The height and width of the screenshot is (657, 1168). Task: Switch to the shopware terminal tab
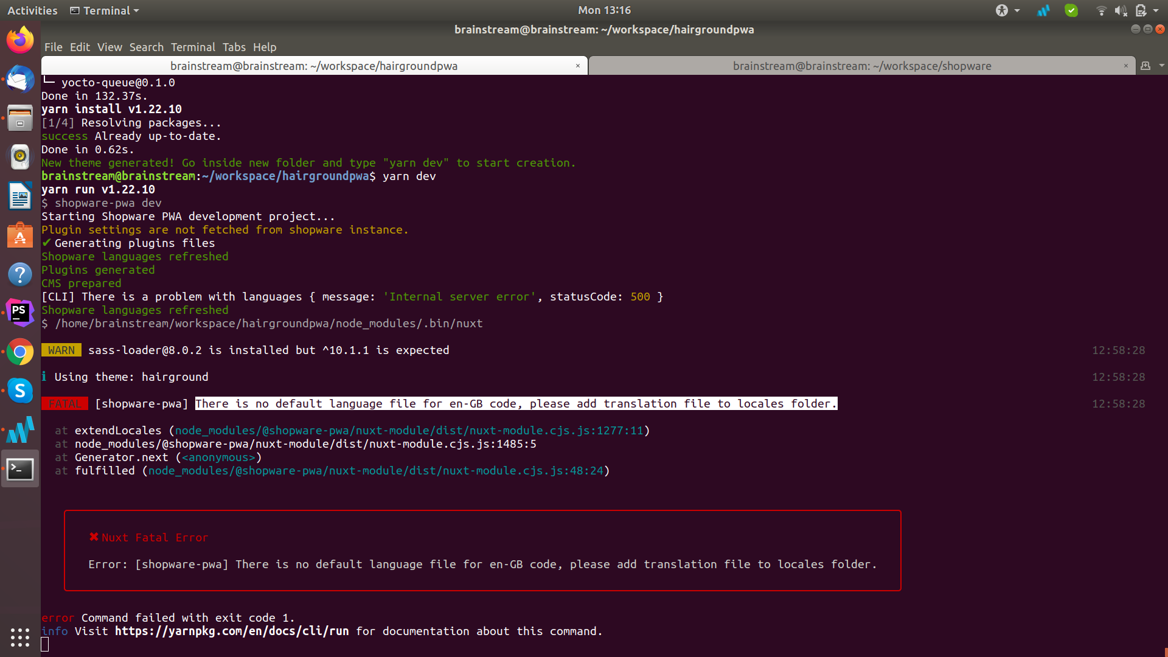click(x=862, y=66)
